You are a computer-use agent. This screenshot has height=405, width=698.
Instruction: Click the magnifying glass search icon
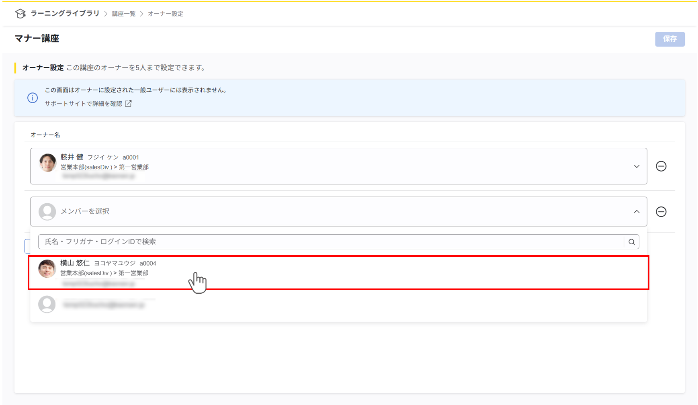(631, 242)
